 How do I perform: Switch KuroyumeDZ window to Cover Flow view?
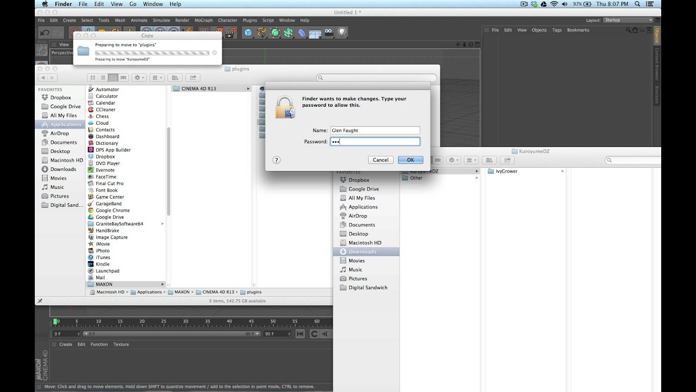tap(437, 160)
